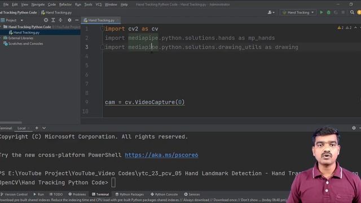
Task: Click line number 5 in the gutter
Action: click(x=86, y=65)
